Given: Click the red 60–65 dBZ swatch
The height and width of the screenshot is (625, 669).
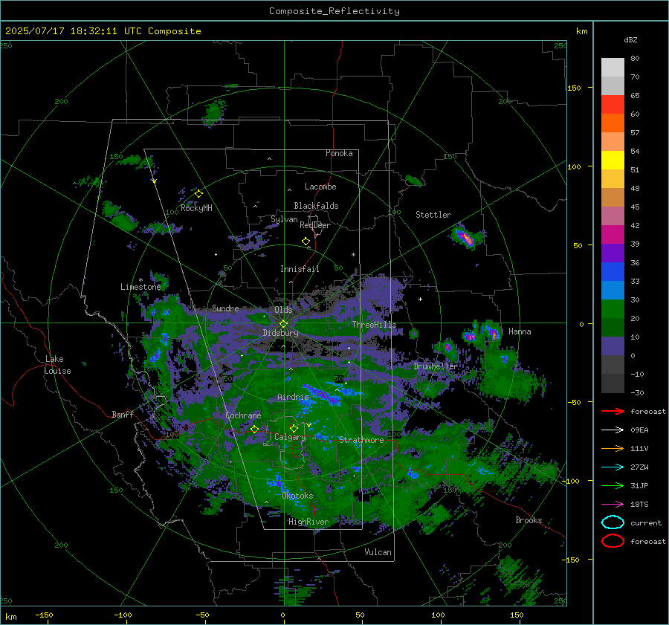Looking at the screenshot, I should 613,104.
